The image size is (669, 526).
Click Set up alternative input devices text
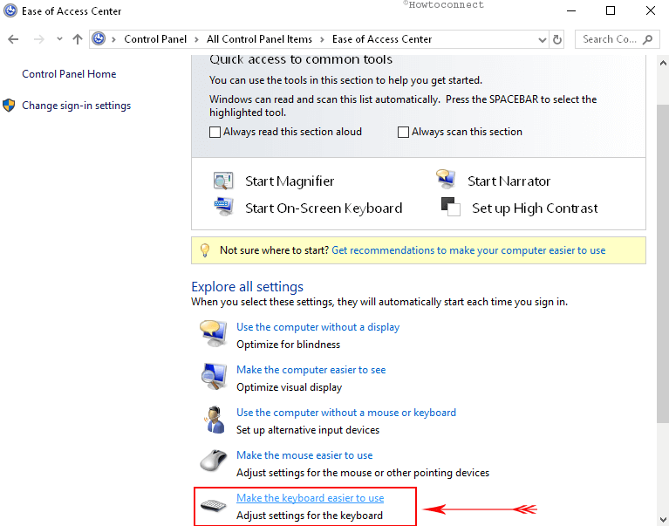pos(308,429)
